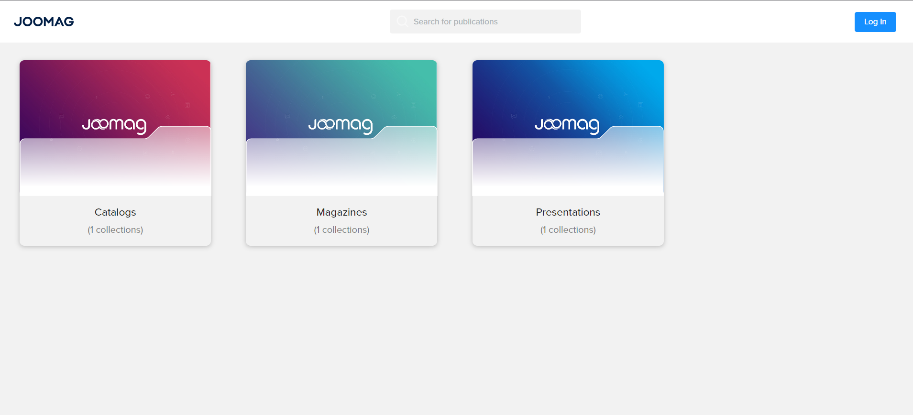Focus the Search for publications field
Viewport: 913px width, 415px height.
click(x=493, y=22)
